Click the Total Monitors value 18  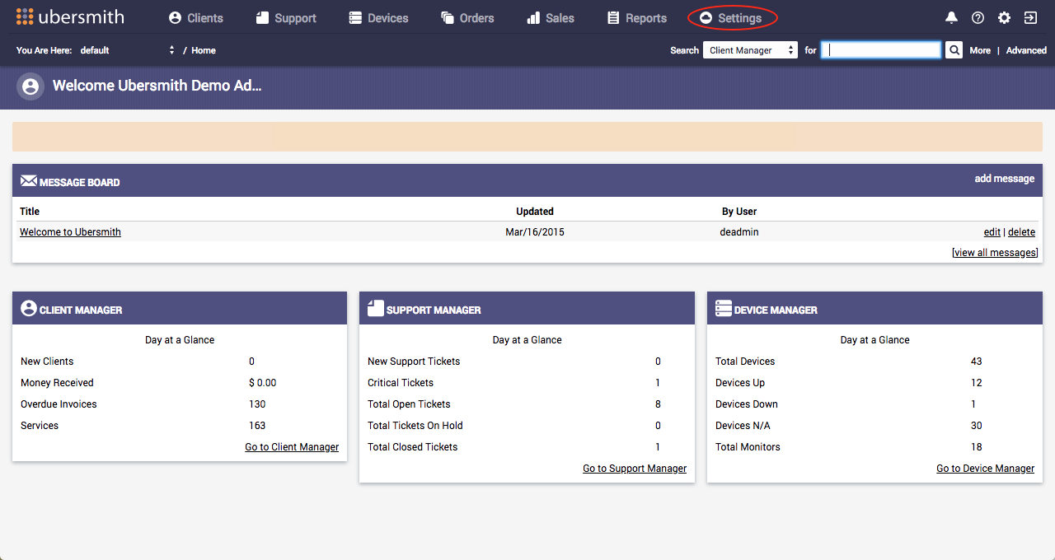point(977,447)
